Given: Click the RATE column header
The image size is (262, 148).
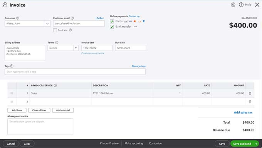Looking at the screenshot, I should pyautogui.click(x=207, y=86).
